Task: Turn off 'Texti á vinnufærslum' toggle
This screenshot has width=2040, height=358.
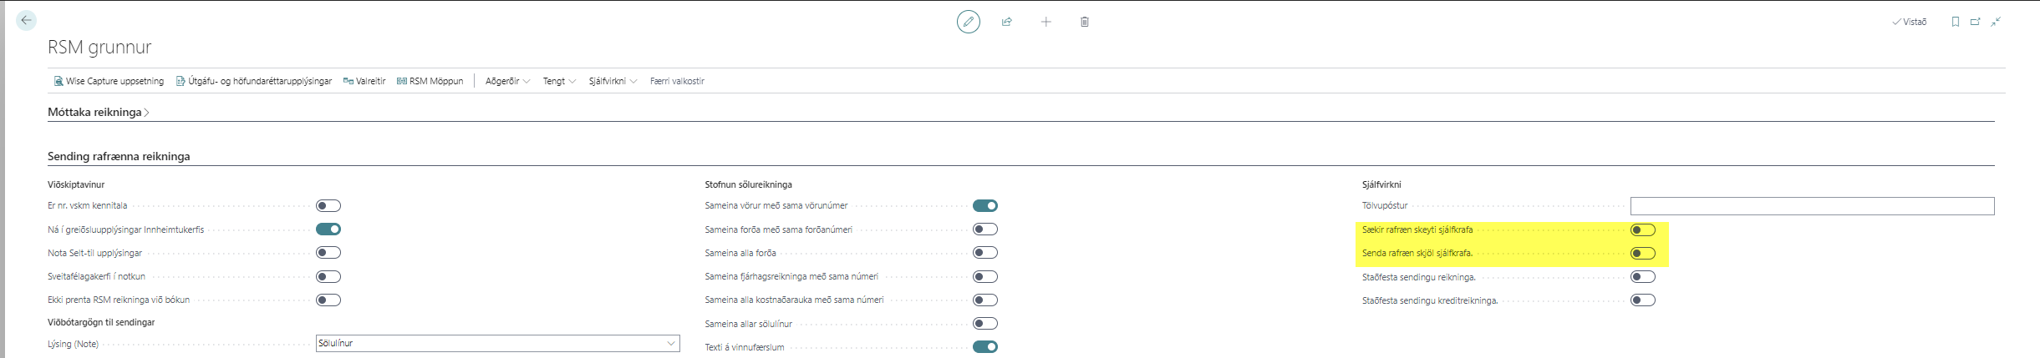Action: click(x=985, y=347)
